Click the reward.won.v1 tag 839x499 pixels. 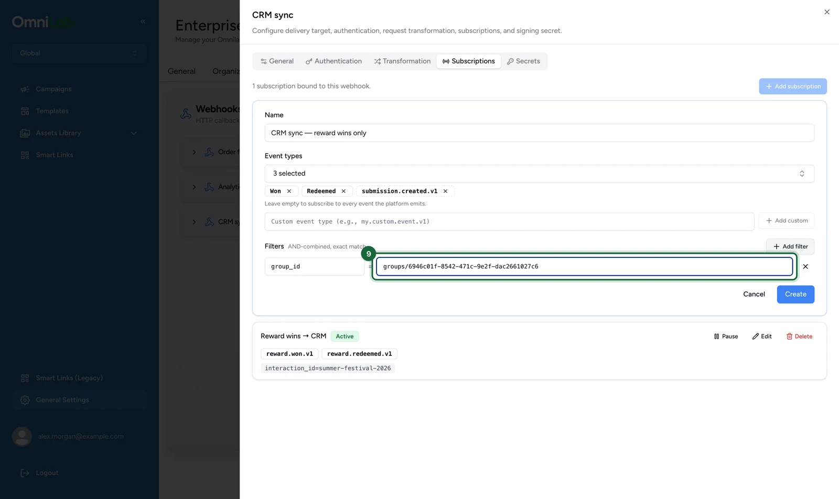[x=289, y=354]
